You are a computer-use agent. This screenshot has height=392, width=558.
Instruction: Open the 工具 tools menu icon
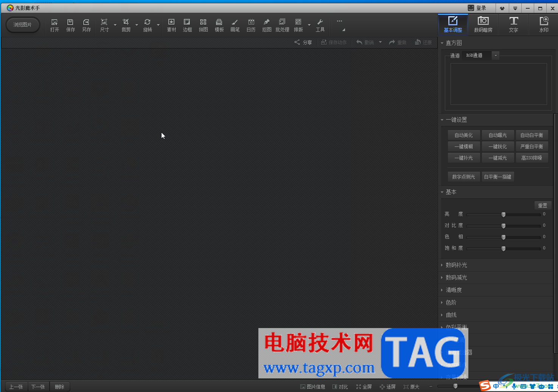(x=320, y=25)
